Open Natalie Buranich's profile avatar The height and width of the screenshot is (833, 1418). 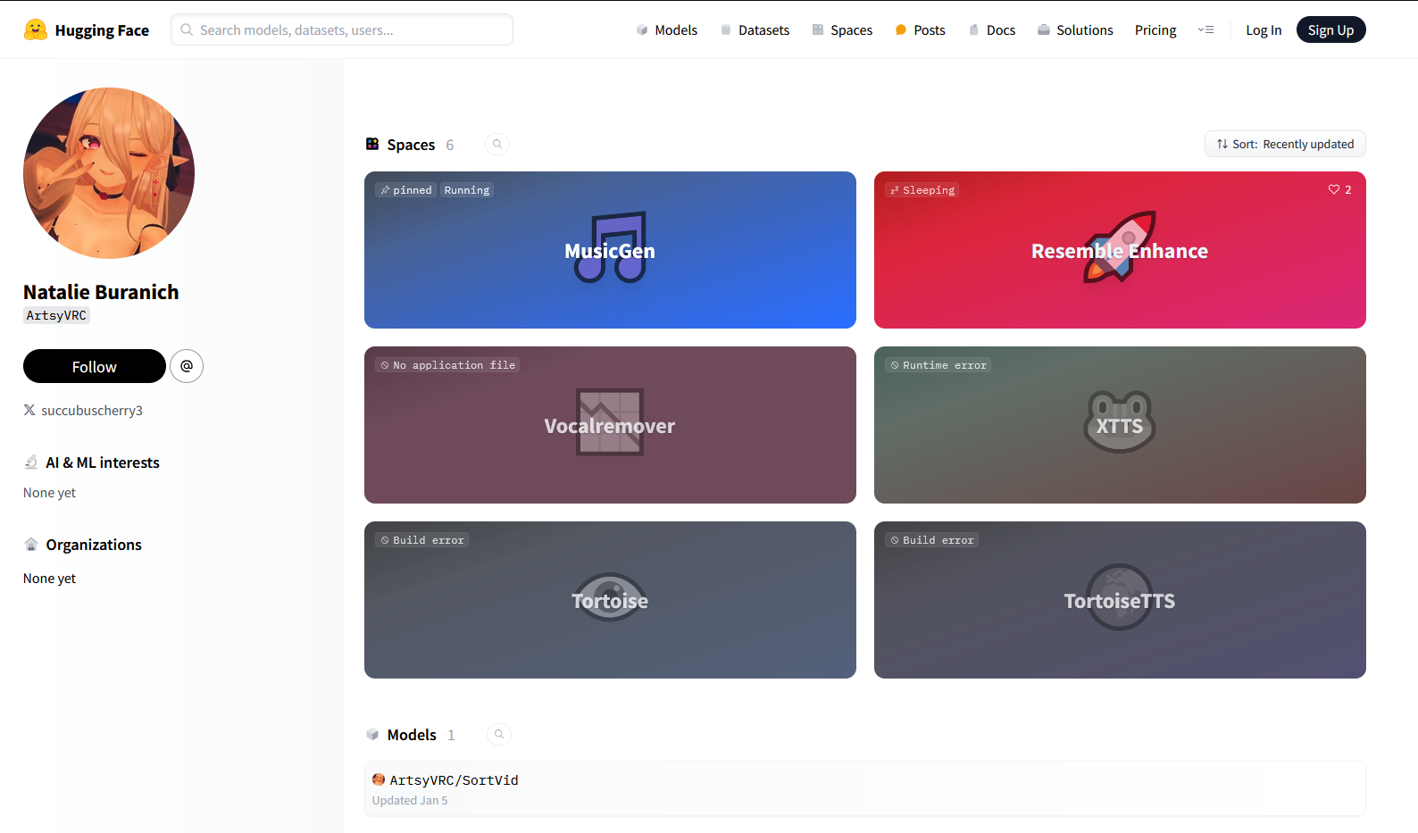109,173
